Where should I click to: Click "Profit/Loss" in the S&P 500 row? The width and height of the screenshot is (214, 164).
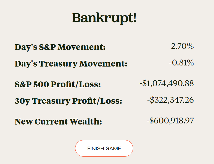pyautogui.click(x=76, y=84)
